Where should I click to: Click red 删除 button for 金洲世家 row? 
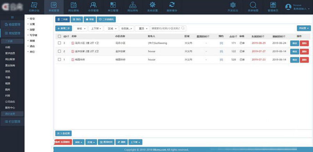[x=304, y=51]
